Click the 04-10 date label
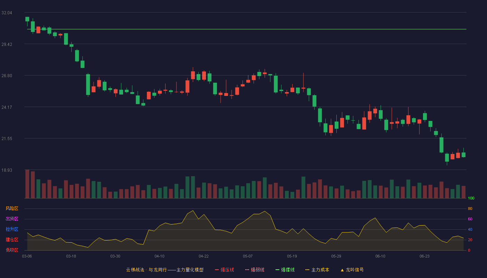The image size is (487, 278). tap(159, 256)
